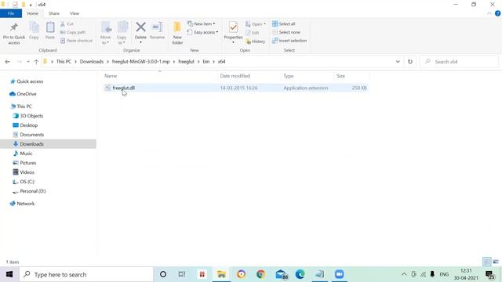
Task: Open OneDrive in navigation pane
Action: 26,94
